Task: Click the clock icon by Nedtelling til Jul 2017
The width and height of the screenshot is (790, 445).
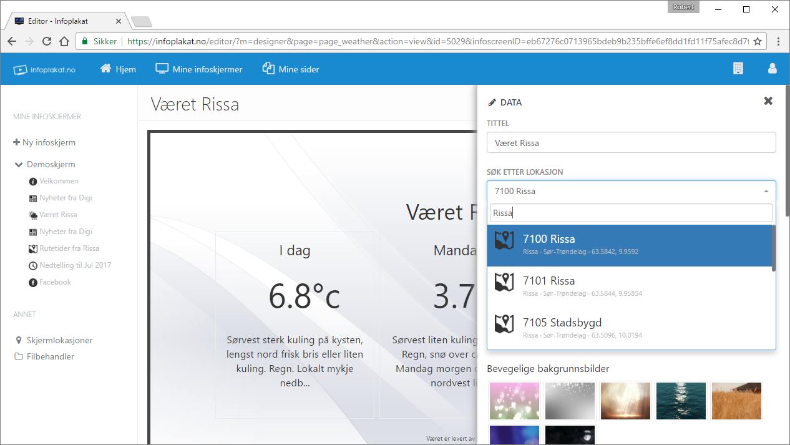Action: click(x=33, y=266)
